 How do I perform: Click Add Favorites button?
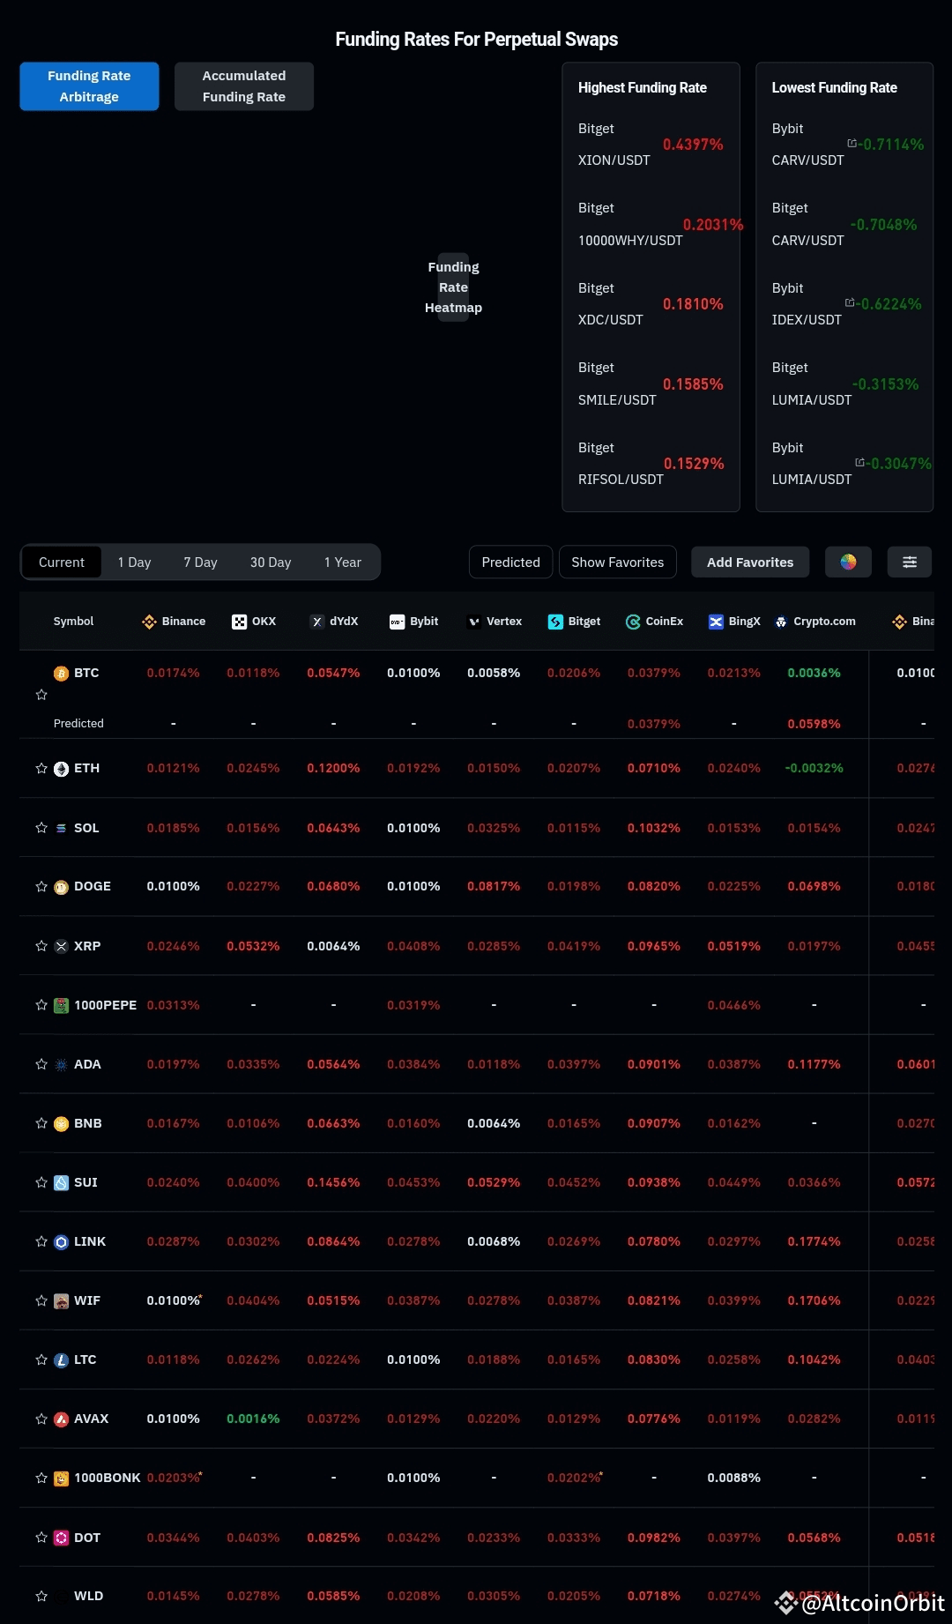[x=750, y=562]
